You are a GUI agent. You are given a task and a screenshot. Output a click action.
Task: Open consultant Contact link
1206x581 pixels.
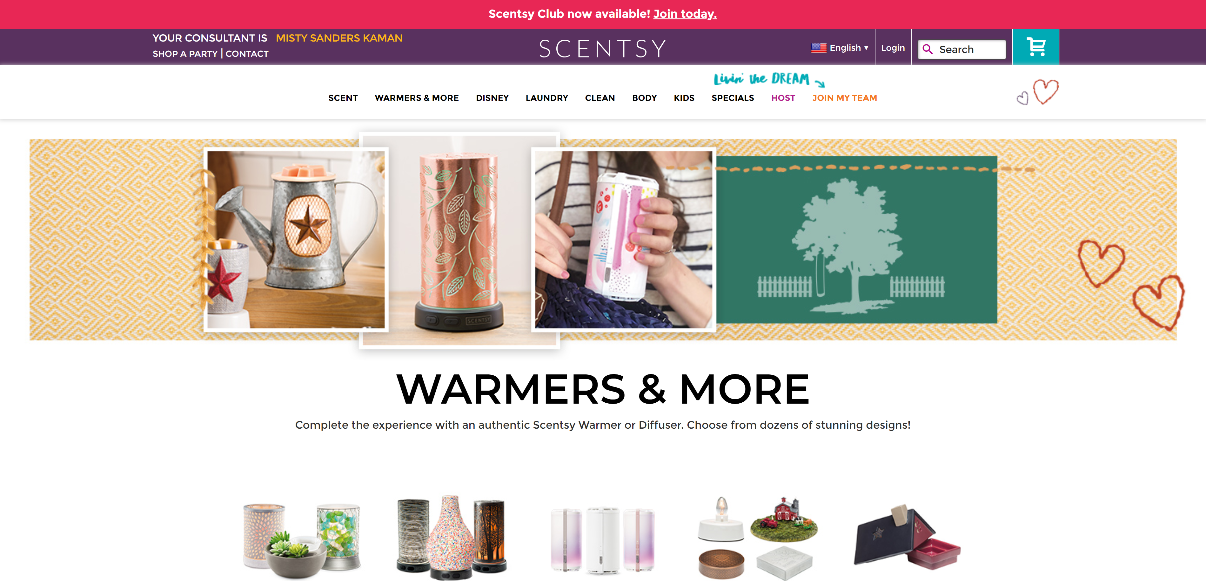click(247, 54)
